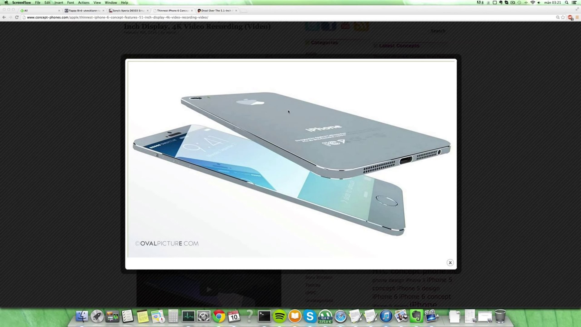The image size is (581, 327).
Task: Switch to the Sony's Xperia D6503 tab
Action: coord(127,10)
